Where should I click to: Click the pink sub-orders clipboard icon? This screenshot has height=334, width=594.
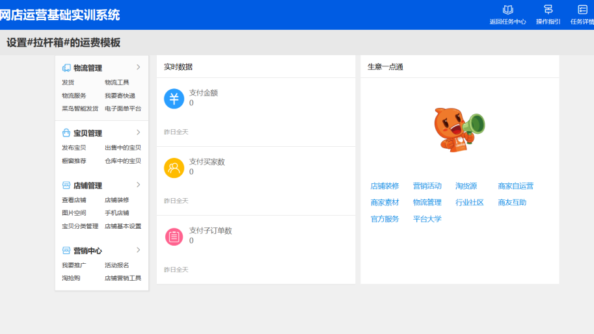[174, 237]
